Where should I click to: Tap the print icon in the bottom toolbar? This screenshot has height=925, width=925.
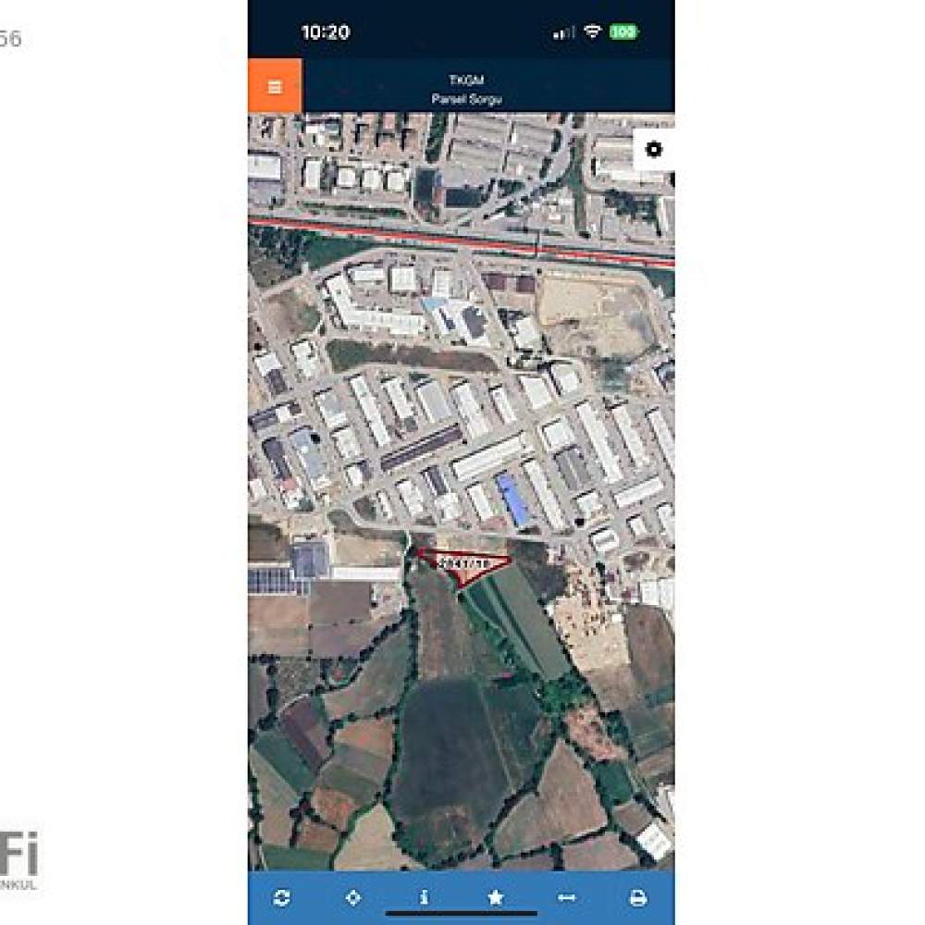pos(637,898)
